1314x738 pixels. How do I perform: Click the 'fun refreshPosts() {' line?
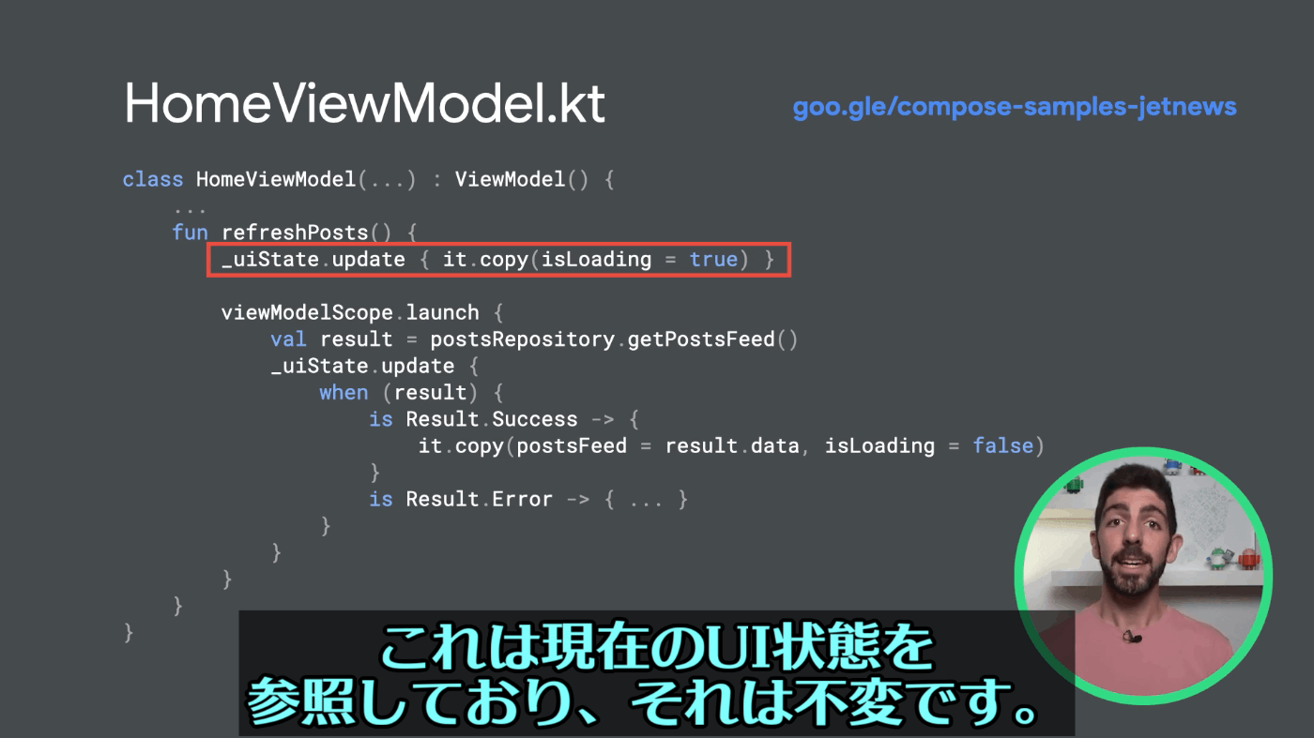(x=294, y=232)
